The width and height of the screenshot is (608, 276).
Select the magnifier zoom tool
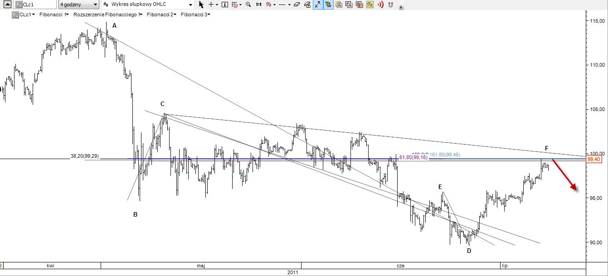tap(248, 5)
